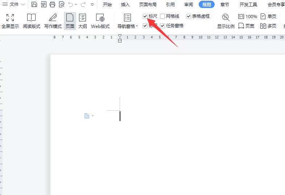Click the undo arrow

point(71,4)
